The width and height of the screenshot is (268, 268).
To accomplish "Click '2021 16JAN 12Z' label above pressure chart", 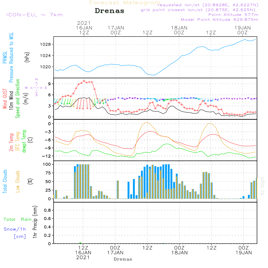I will (84, 28).
